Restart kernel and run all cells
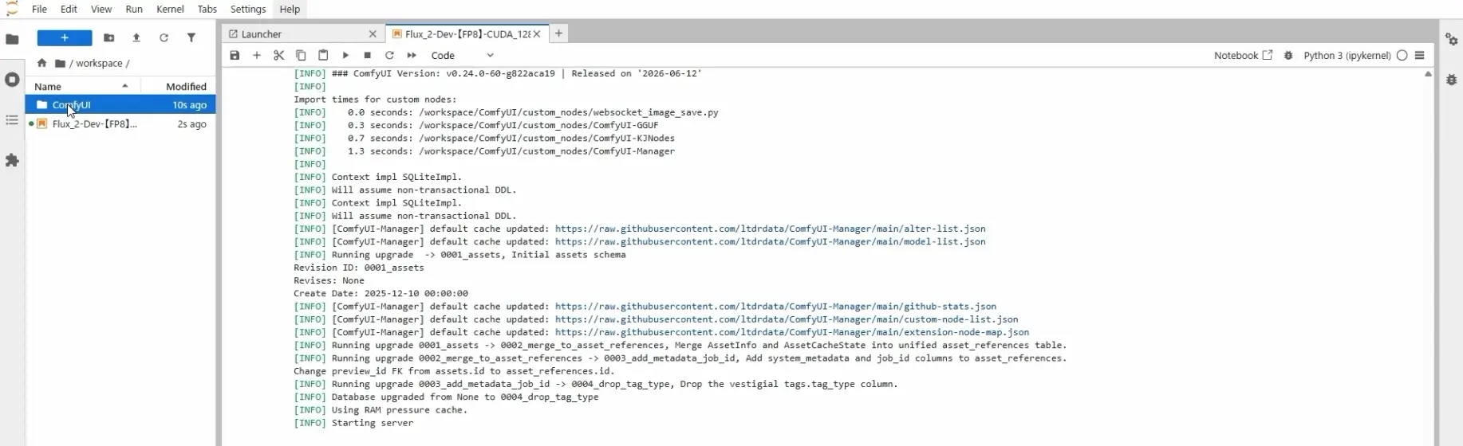This screenshot has height=446, width=1463. [x=412, y=56]
